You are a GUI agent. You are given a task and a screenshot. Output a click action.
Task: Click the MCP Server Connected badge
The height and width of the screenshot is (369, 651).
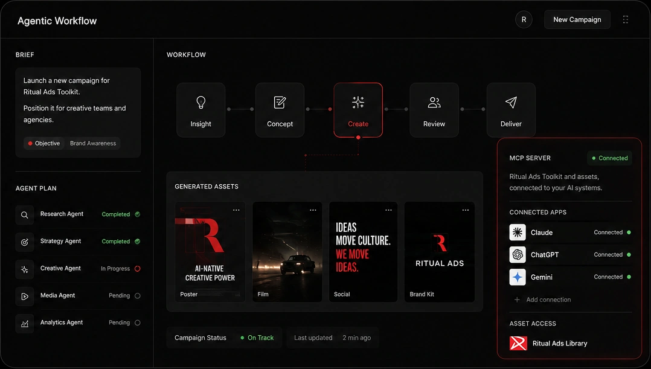[x=609, y=158]
